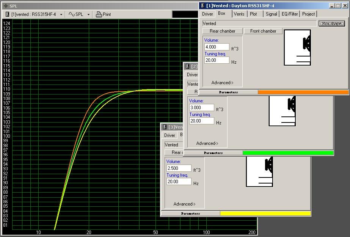Viewport: 350px width, 237px height.
Task: Click the Parameters bar in window [1]
Action: tap(228, 92)
